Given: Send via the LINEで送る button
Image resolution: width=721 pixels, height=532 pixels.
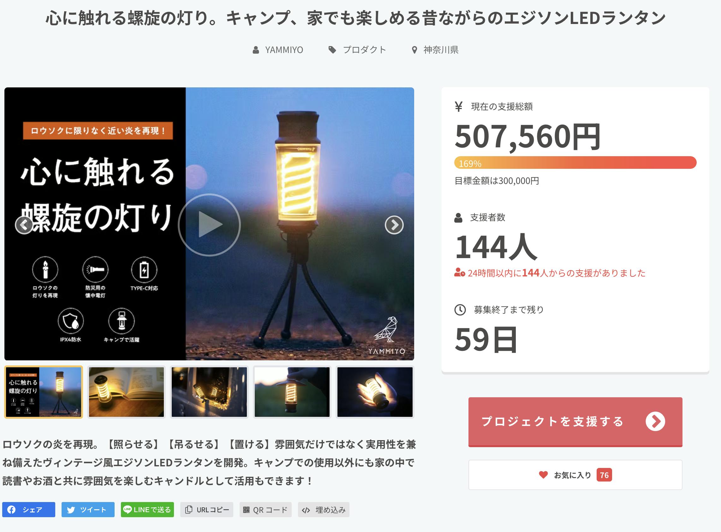Looking at the screenshot, I should click(x=147, y=510).
